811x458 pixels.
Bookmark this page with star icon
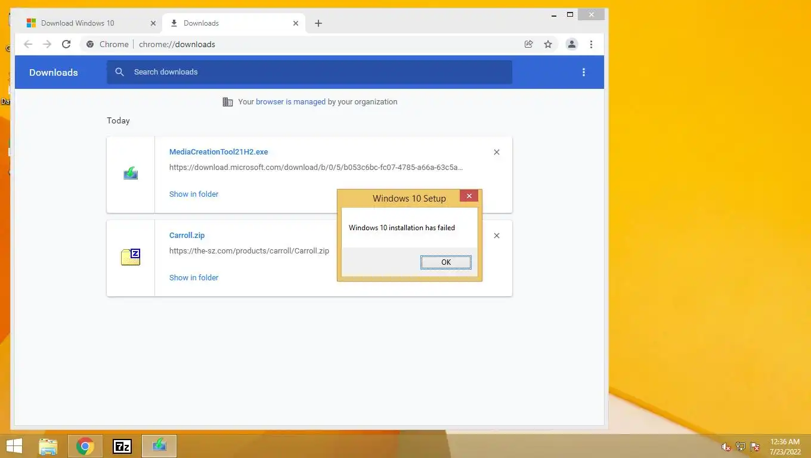[x=548, y=44]
